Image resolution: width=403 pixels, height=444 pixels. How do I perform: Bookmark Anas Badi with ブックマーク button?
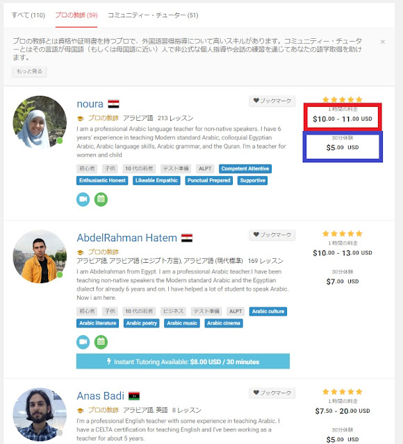pos(272,393)
